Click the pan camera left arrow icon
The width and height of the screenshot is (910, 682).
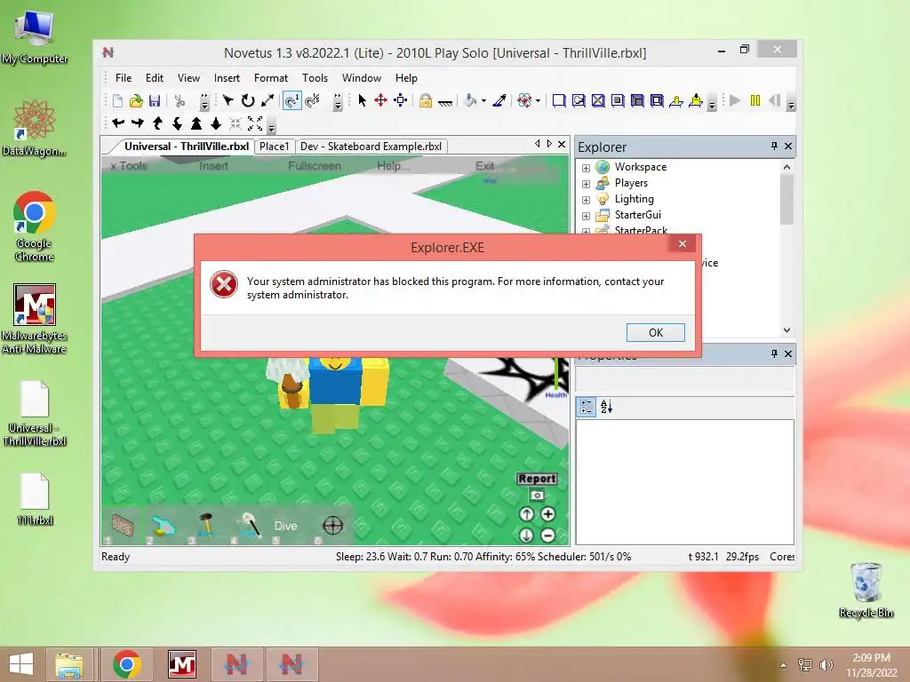[118, 123]
